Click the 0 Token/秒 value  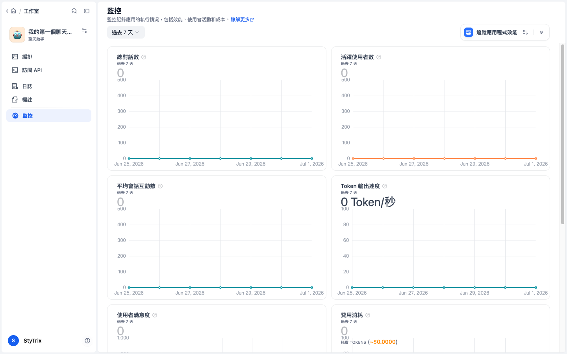(368, 202)
